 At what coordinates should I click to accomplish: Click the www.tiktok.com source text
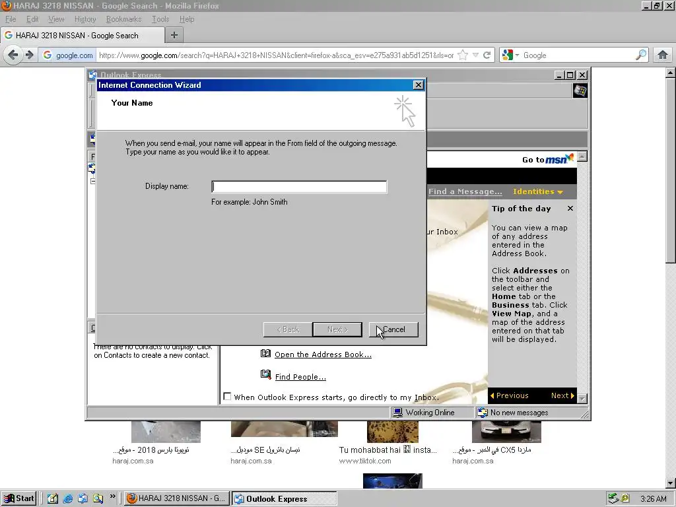click(x=364, y=461)
